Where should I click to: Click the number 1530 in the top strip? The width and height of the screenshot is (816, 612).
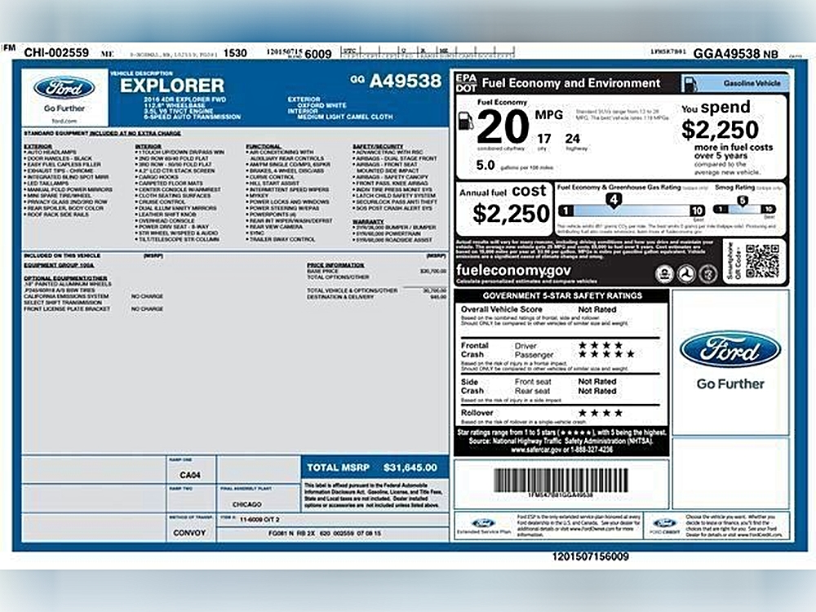click(235, 53)
